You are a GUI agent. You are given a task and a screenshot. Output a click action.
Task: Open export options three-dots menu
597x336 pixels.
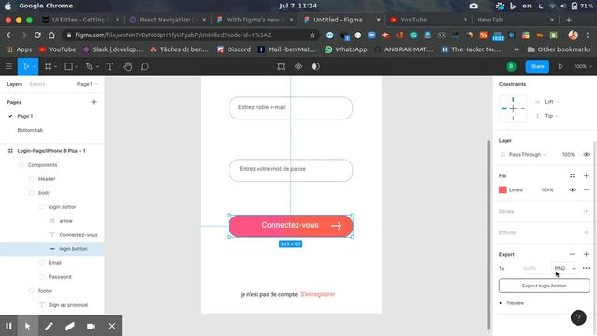(x=587, y=268)
